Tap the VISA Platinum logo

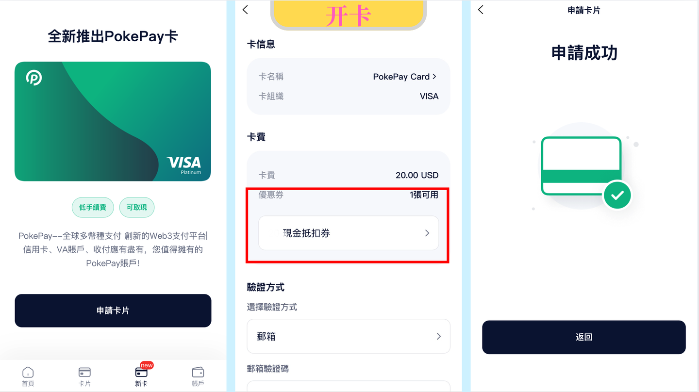[184, 165]
